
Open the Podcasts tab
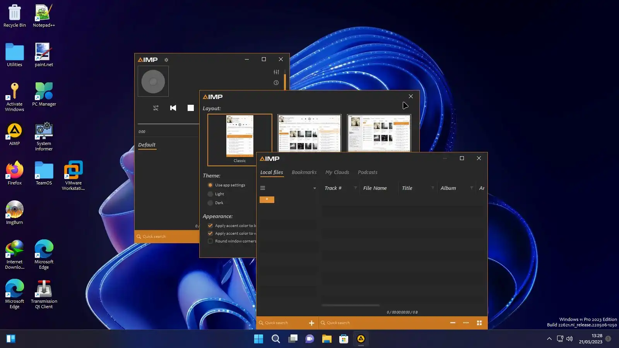[x=368, y=172]
